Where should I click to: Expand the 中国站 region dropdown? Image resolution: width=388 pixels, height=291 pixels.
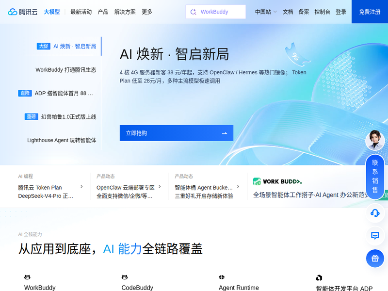[x=266, y=12]
